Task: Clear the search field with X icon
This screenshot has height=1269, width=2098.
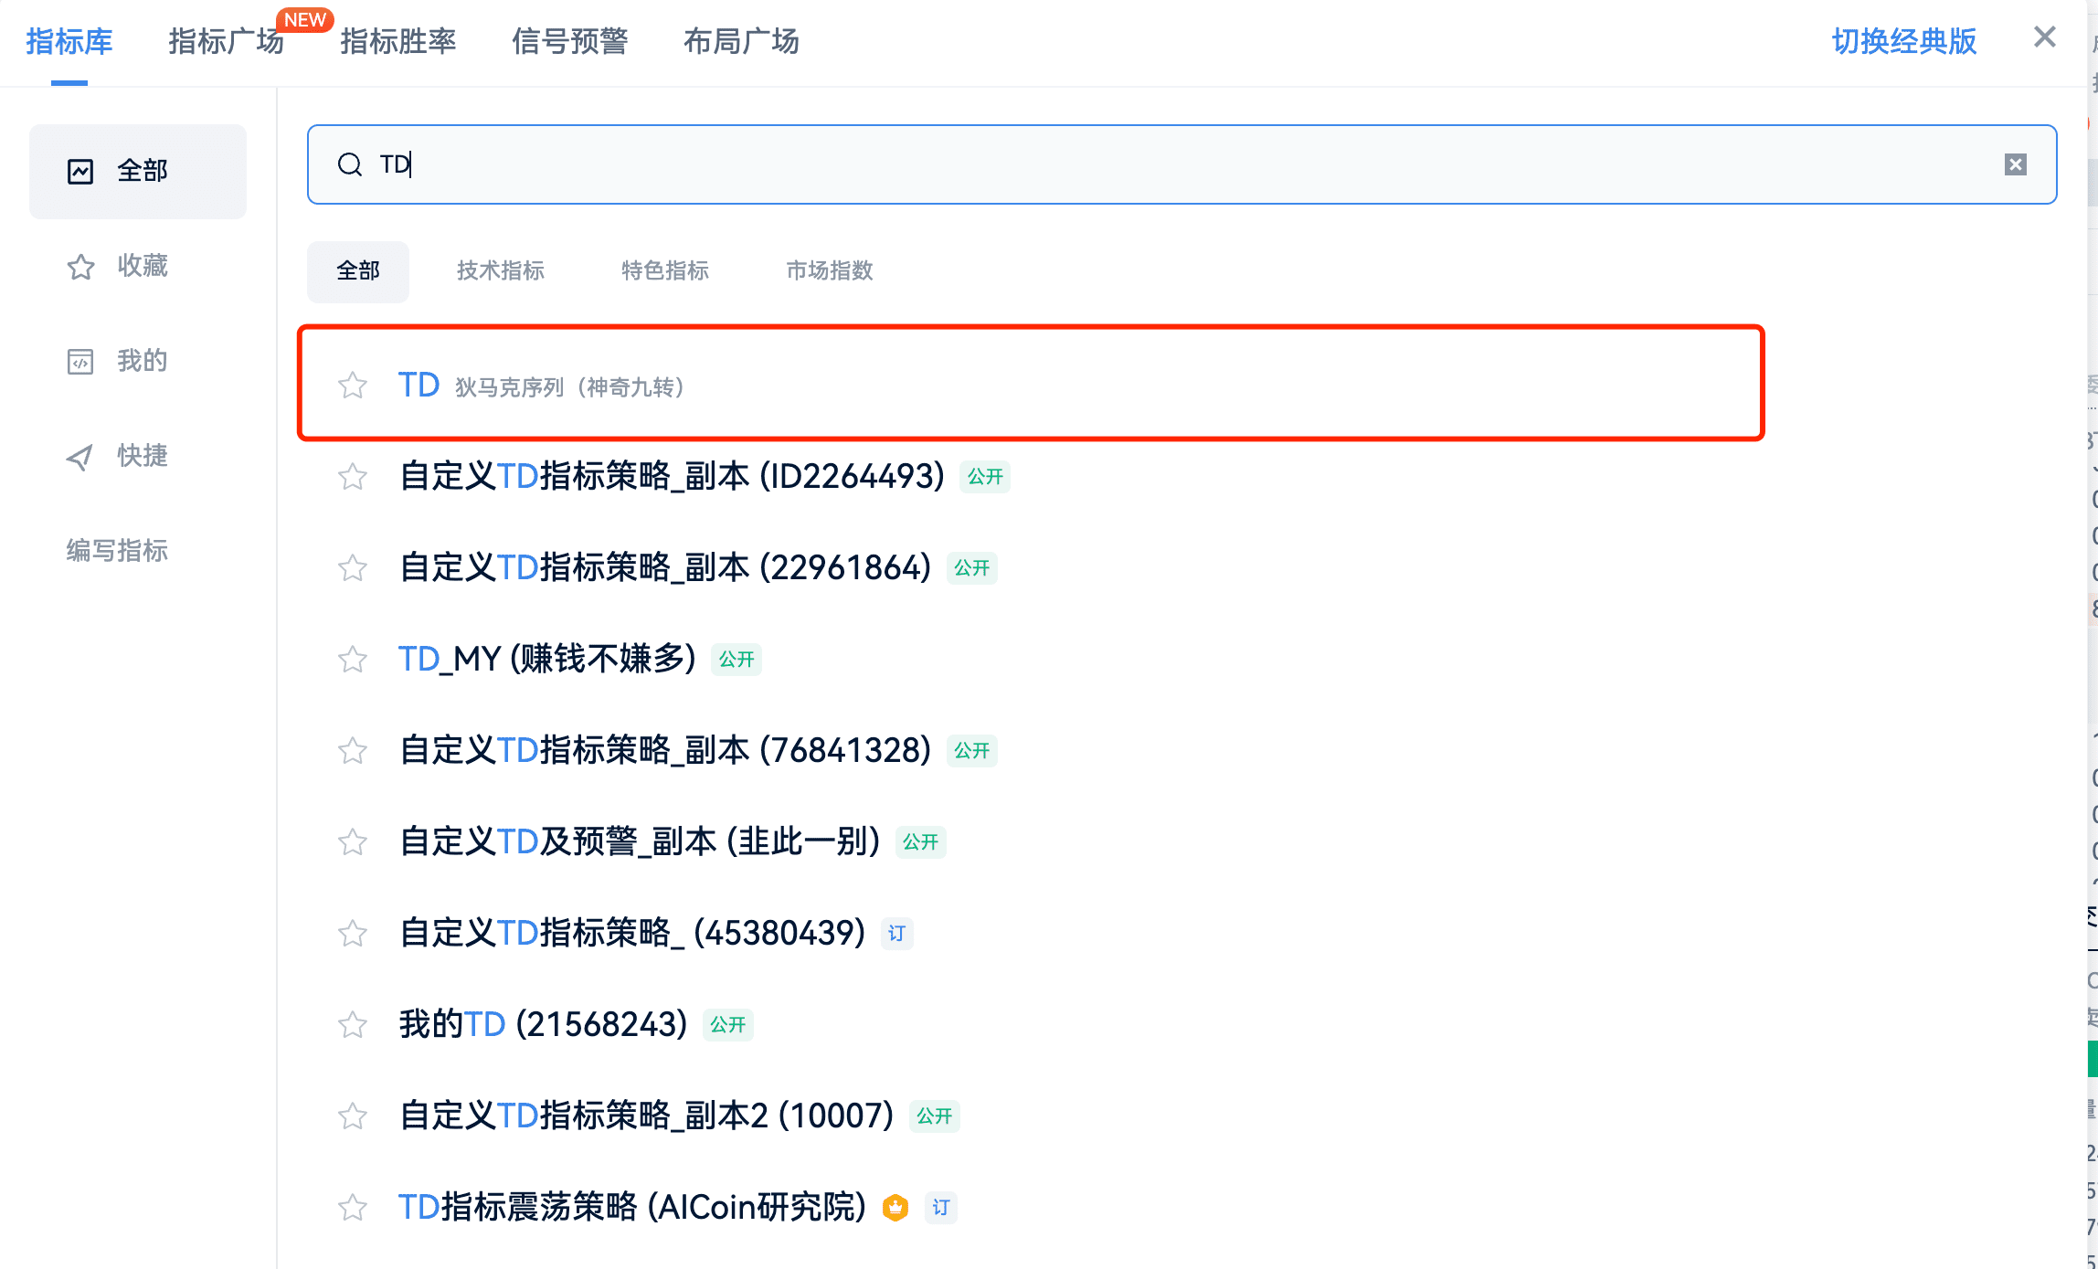Action: pyautogui.click(x=2016, y=164)
